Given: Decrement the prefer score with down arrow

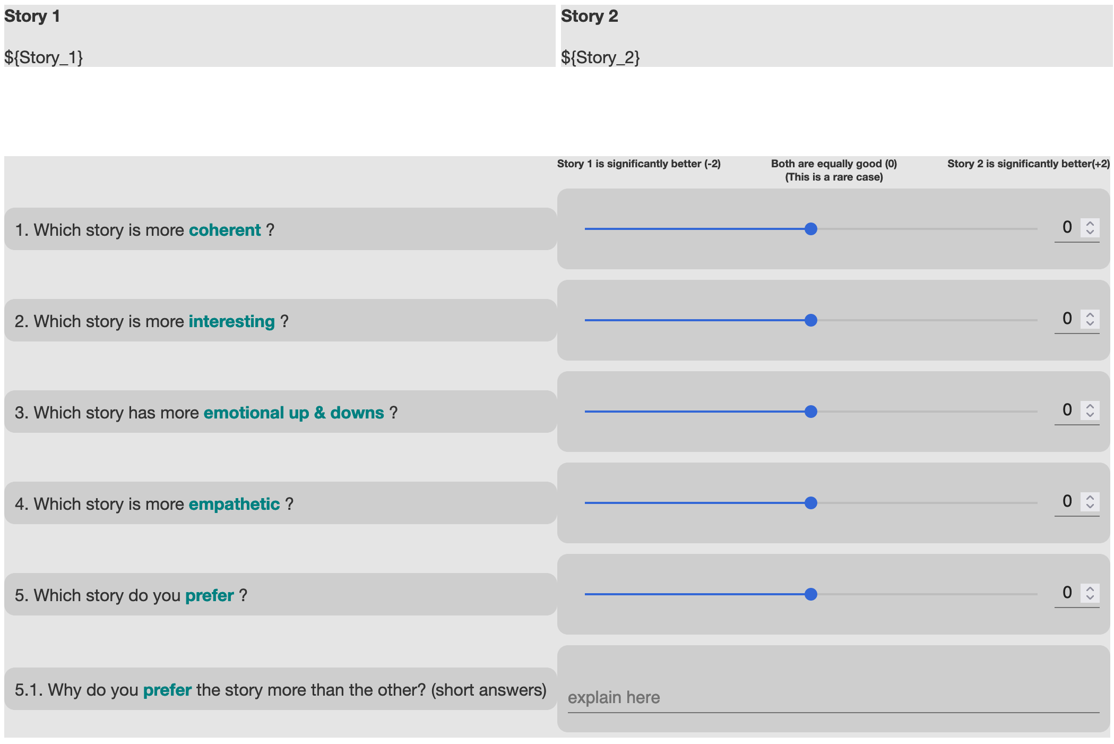Looking at the screenshot, I should pos(1090,597).
